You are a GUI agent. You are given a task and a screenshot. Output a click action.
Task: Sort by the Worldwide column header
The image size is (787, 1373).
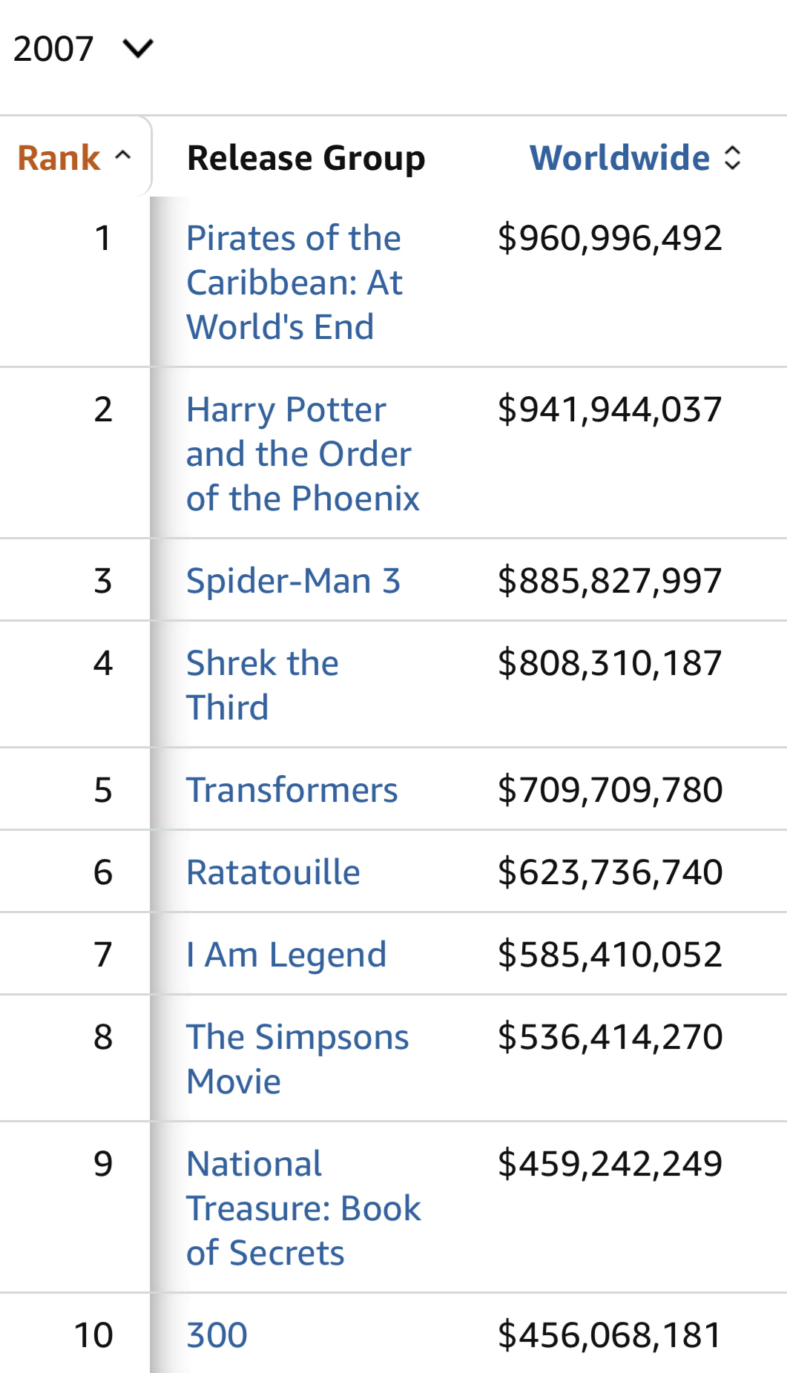click(x=619, y=158)
